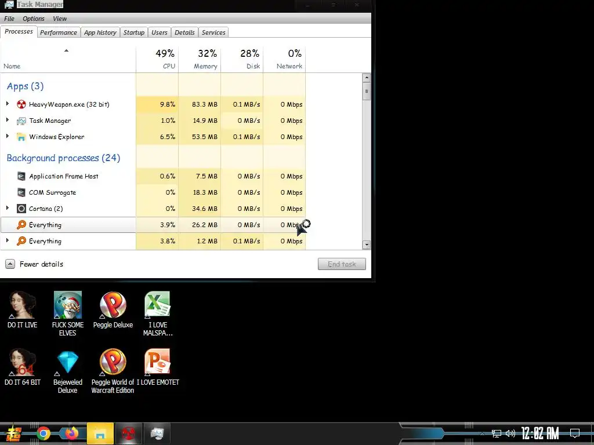Open DO IT 64 BIT desktop shortcut

coord(23,367)
